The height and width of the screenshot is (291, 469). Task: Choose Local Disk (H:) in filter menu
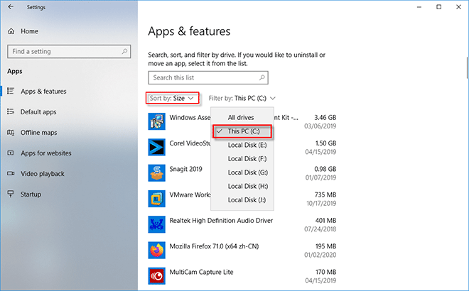[242, 186]
